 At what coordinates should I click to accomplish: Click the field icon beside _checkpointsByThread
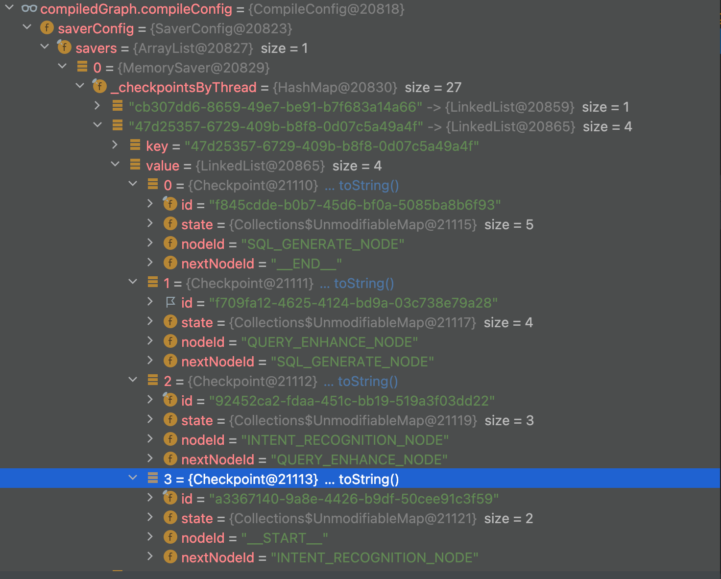99,86
